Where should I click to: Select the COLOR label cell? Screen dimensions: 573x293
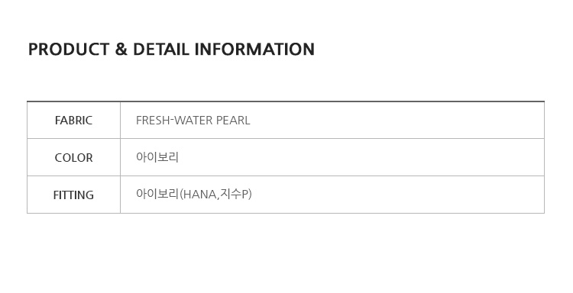pyautogui.click(x=73, y=157)
